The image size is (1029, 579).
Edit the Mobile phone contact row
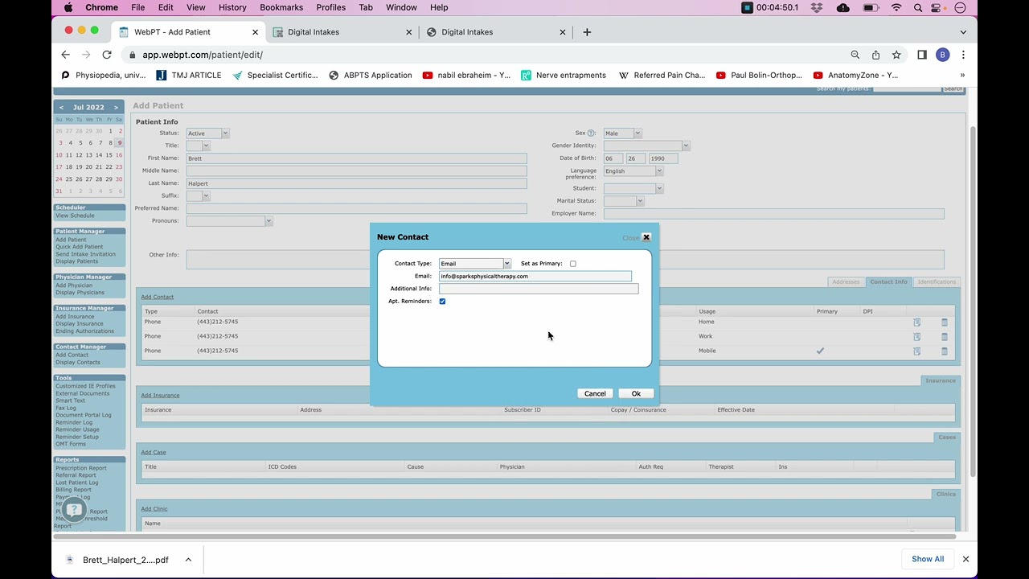[x=916, y=351]
